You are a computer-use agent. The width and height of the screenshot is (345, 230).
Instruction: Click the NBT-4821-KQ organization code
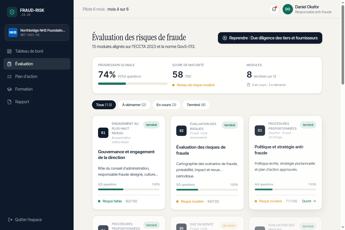(x=30, y=35)
